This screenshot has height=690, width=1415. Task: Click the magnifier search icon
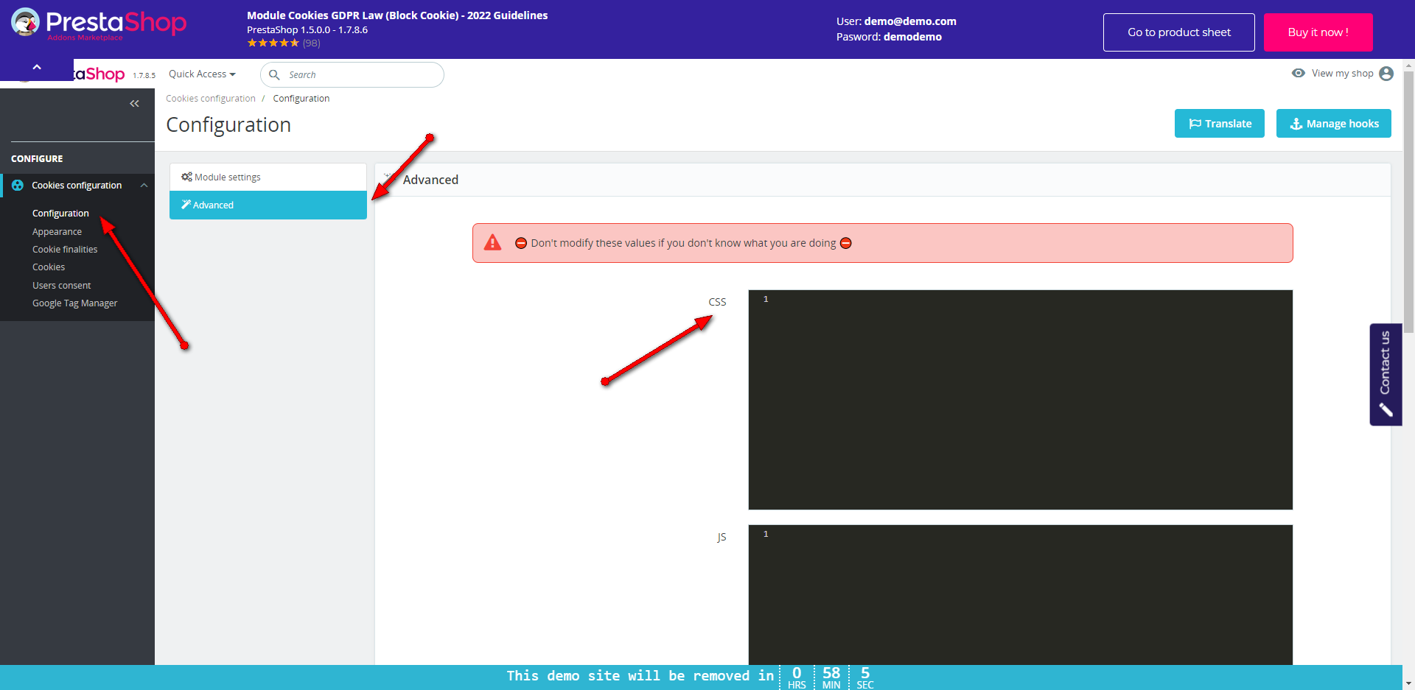(274, 74)
